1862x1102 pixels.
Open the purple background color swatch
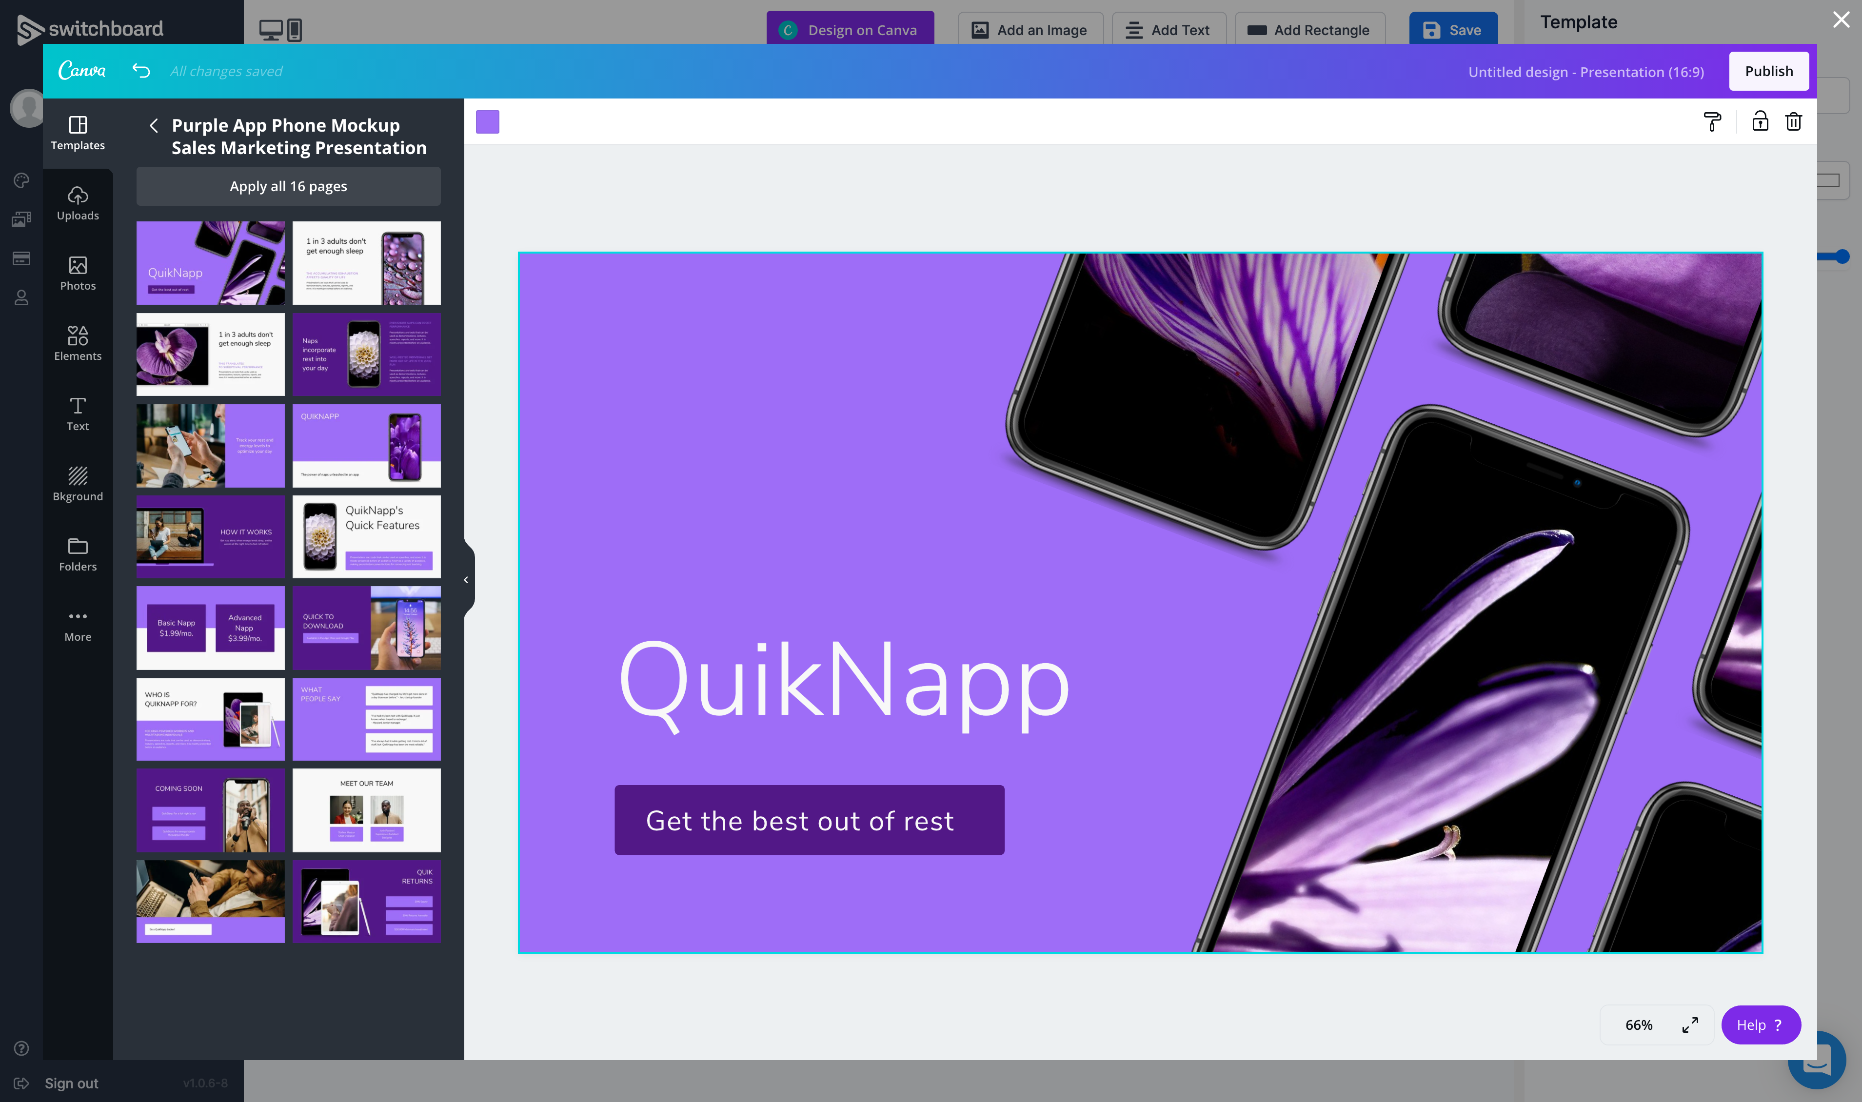487,122
